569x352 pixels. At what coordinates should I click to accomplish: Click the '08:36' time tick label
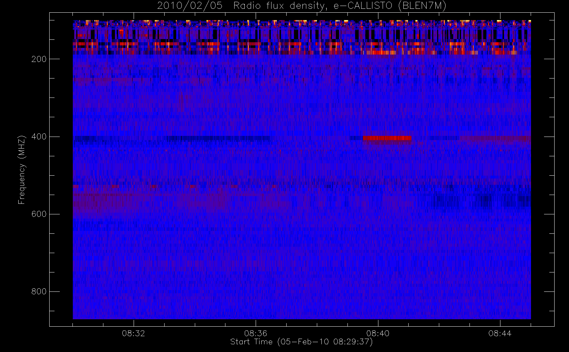(x=256, y=333)
